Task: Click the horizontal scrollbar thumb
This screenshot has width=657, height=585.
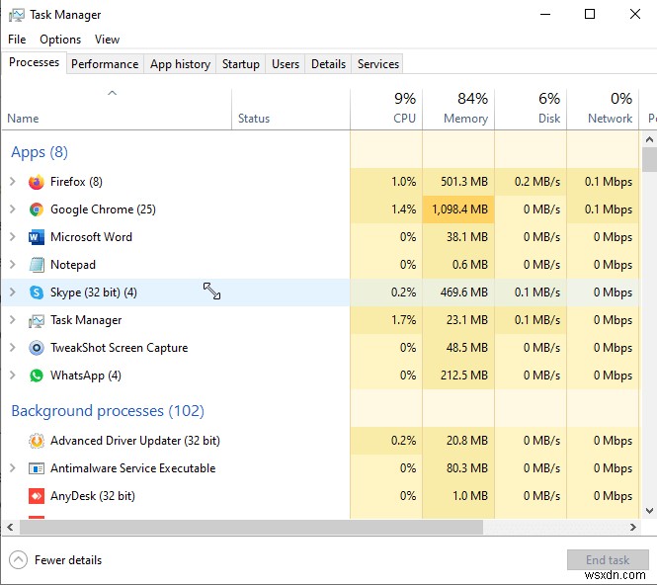Action: click(x=247, y=529)
